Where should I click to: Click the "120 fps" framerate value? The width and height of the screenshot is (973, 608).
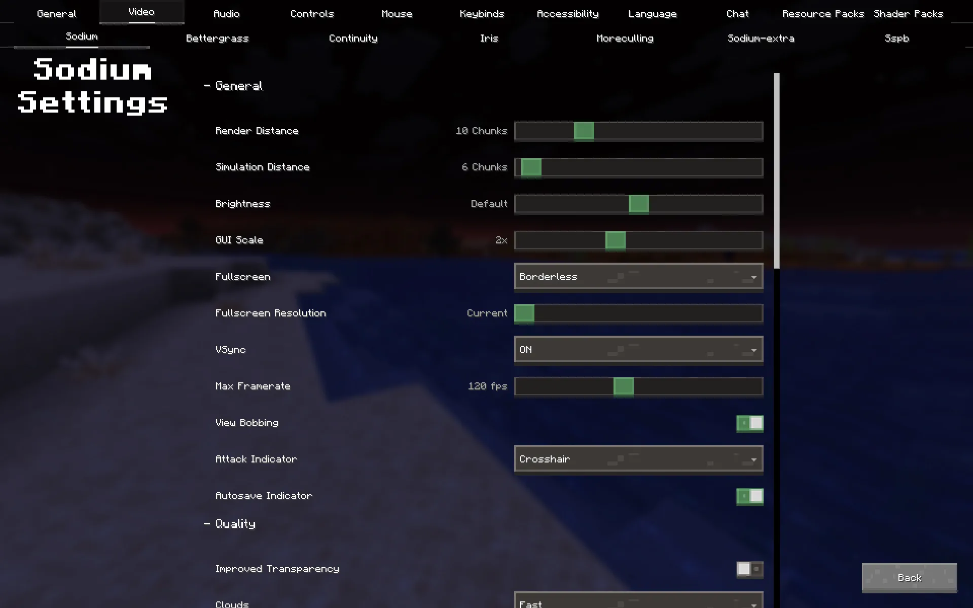(x=487, y=386)
